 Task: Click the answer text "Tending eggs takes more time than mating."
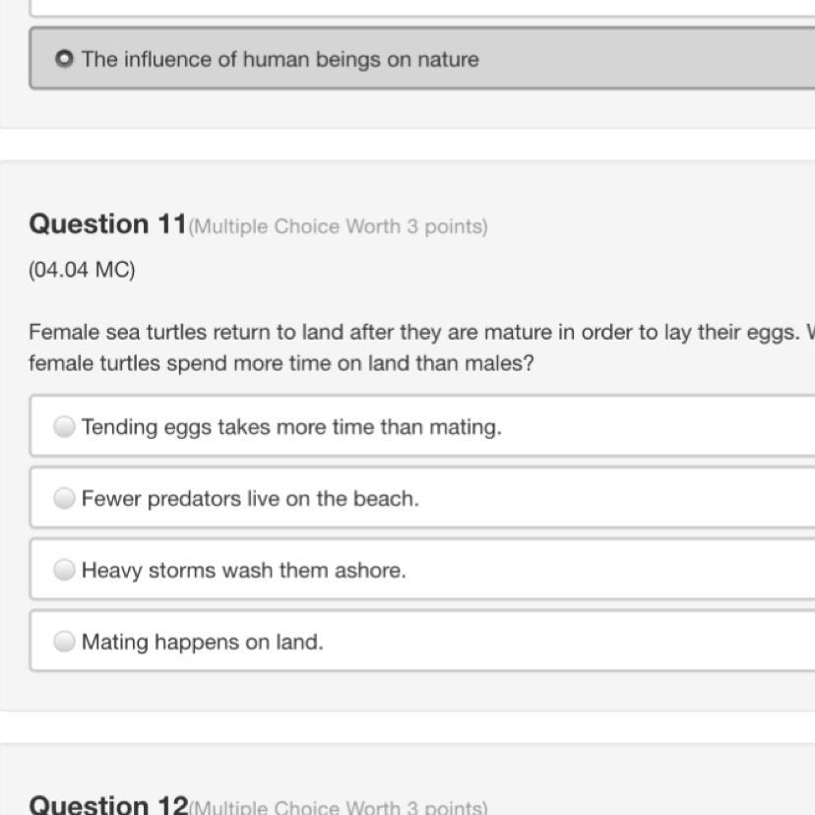pos(291,427)
